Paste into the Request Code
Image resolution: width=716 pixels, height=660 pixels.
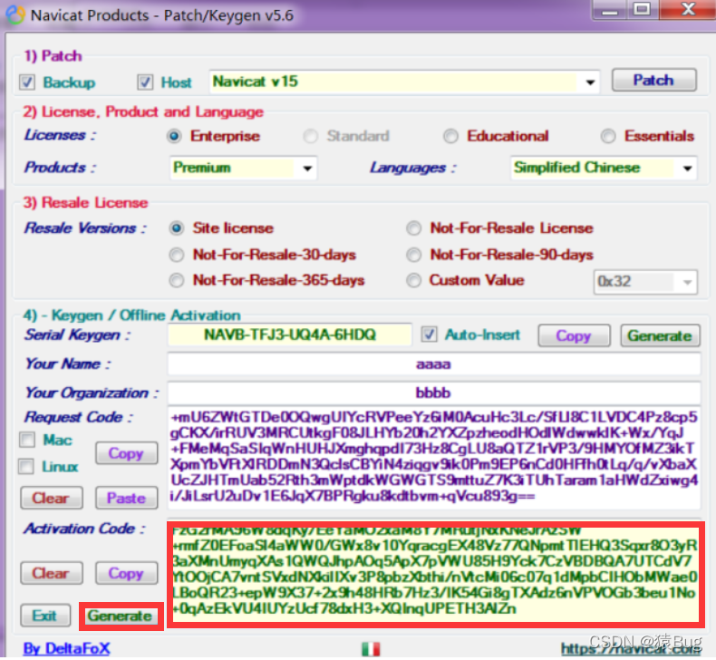tap(127, 498)
